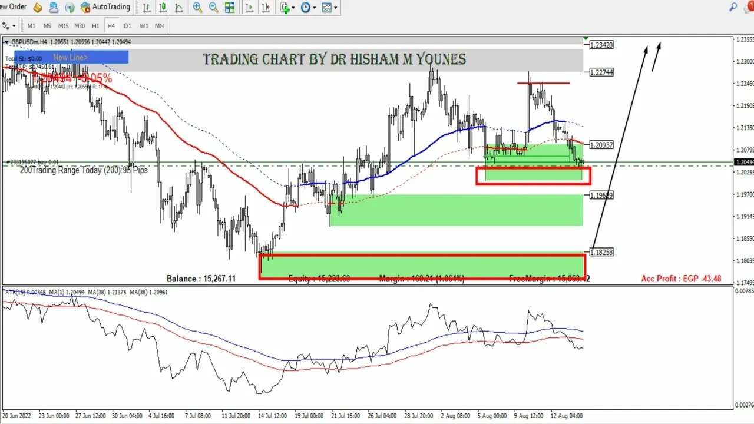Click the 1.18258 price label
Image resolution: width=754 pixels, height=424 pixels.
tap(601, 252)
